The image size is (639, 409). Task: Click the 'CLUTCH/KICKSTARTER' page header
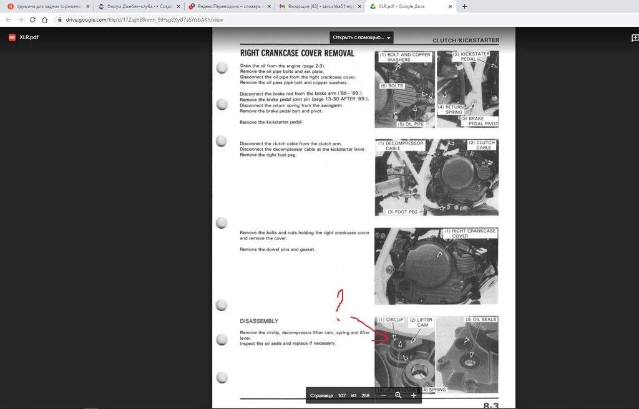coord(466,41)
